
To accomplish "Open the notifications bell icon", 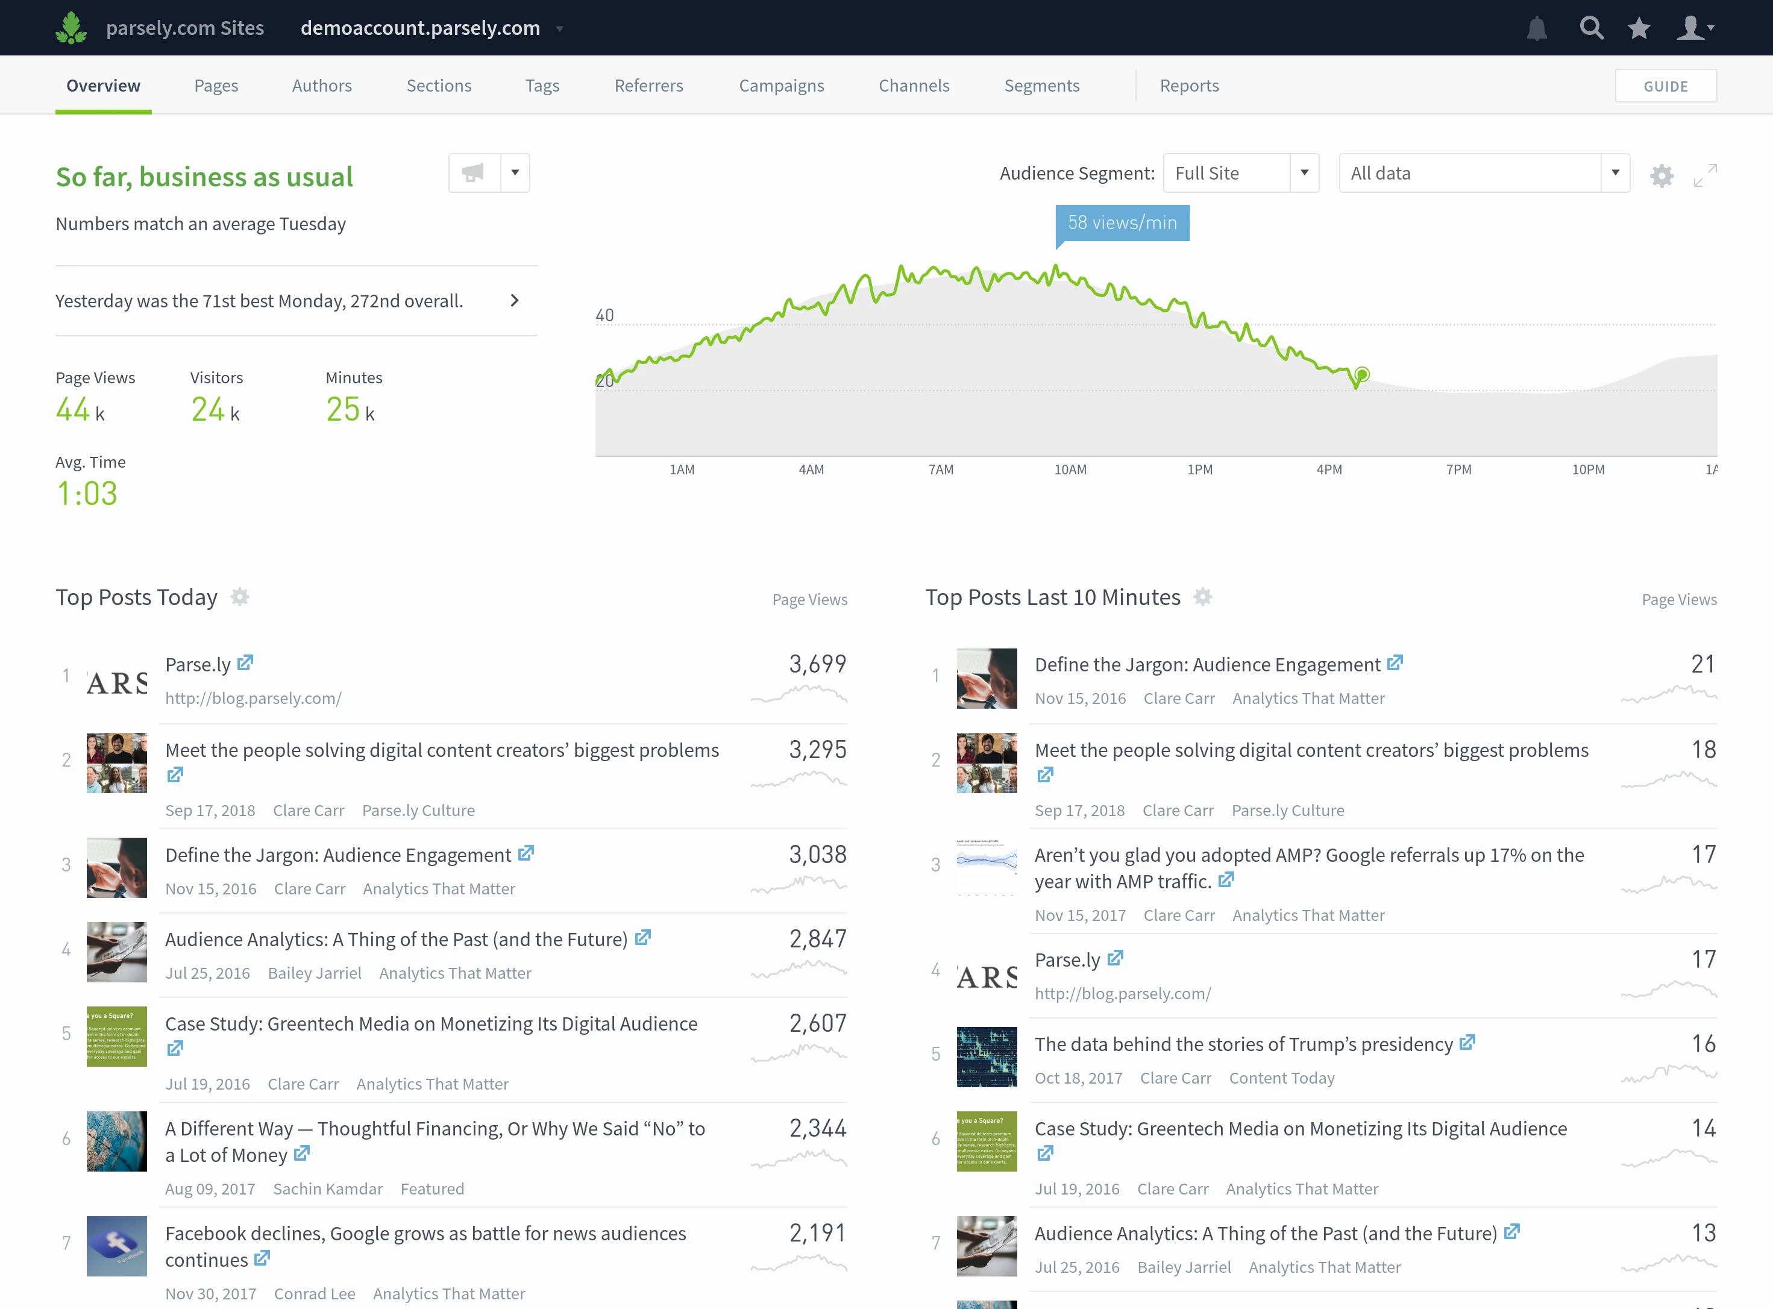I will [1536, 28].
